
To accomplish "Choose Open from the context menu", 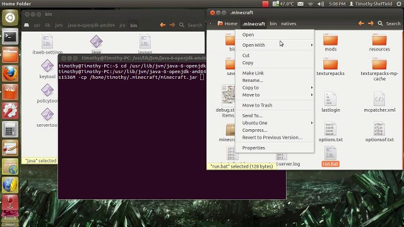I will click(x=275, y=35).
